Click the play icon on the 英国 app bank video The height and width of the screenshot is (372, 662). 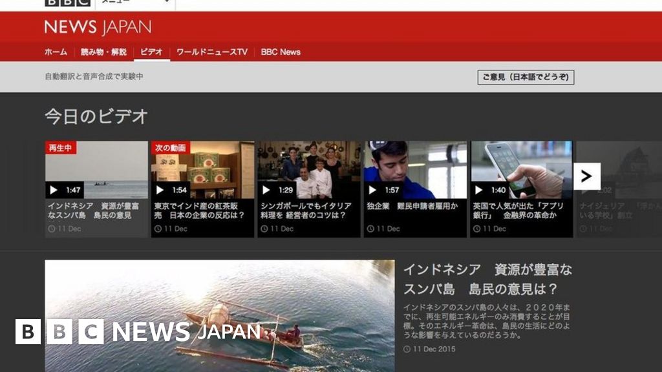480,190
